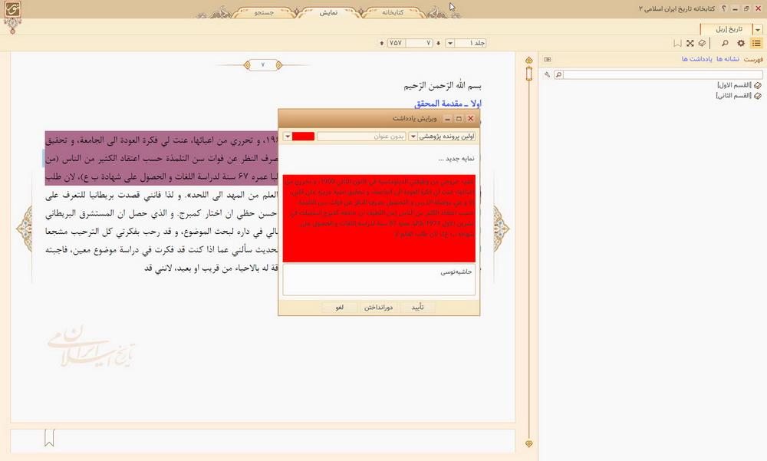Switch to full-screen with the arrows icon

pos(690,43)
